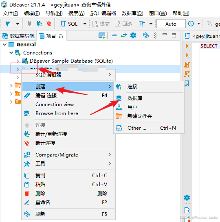Expand the DBeaver Sample Database node
The width and height of the screenshot is (220, 222).
(x=18, y=61)
